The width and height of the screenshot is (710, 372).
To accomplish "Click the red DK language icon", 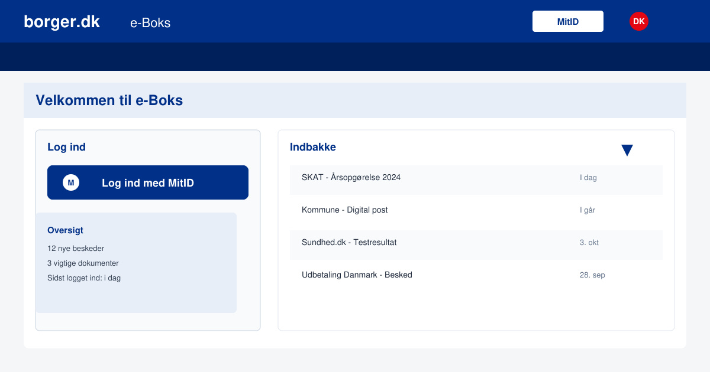I will pyautogui.click(x=639, y=21).
